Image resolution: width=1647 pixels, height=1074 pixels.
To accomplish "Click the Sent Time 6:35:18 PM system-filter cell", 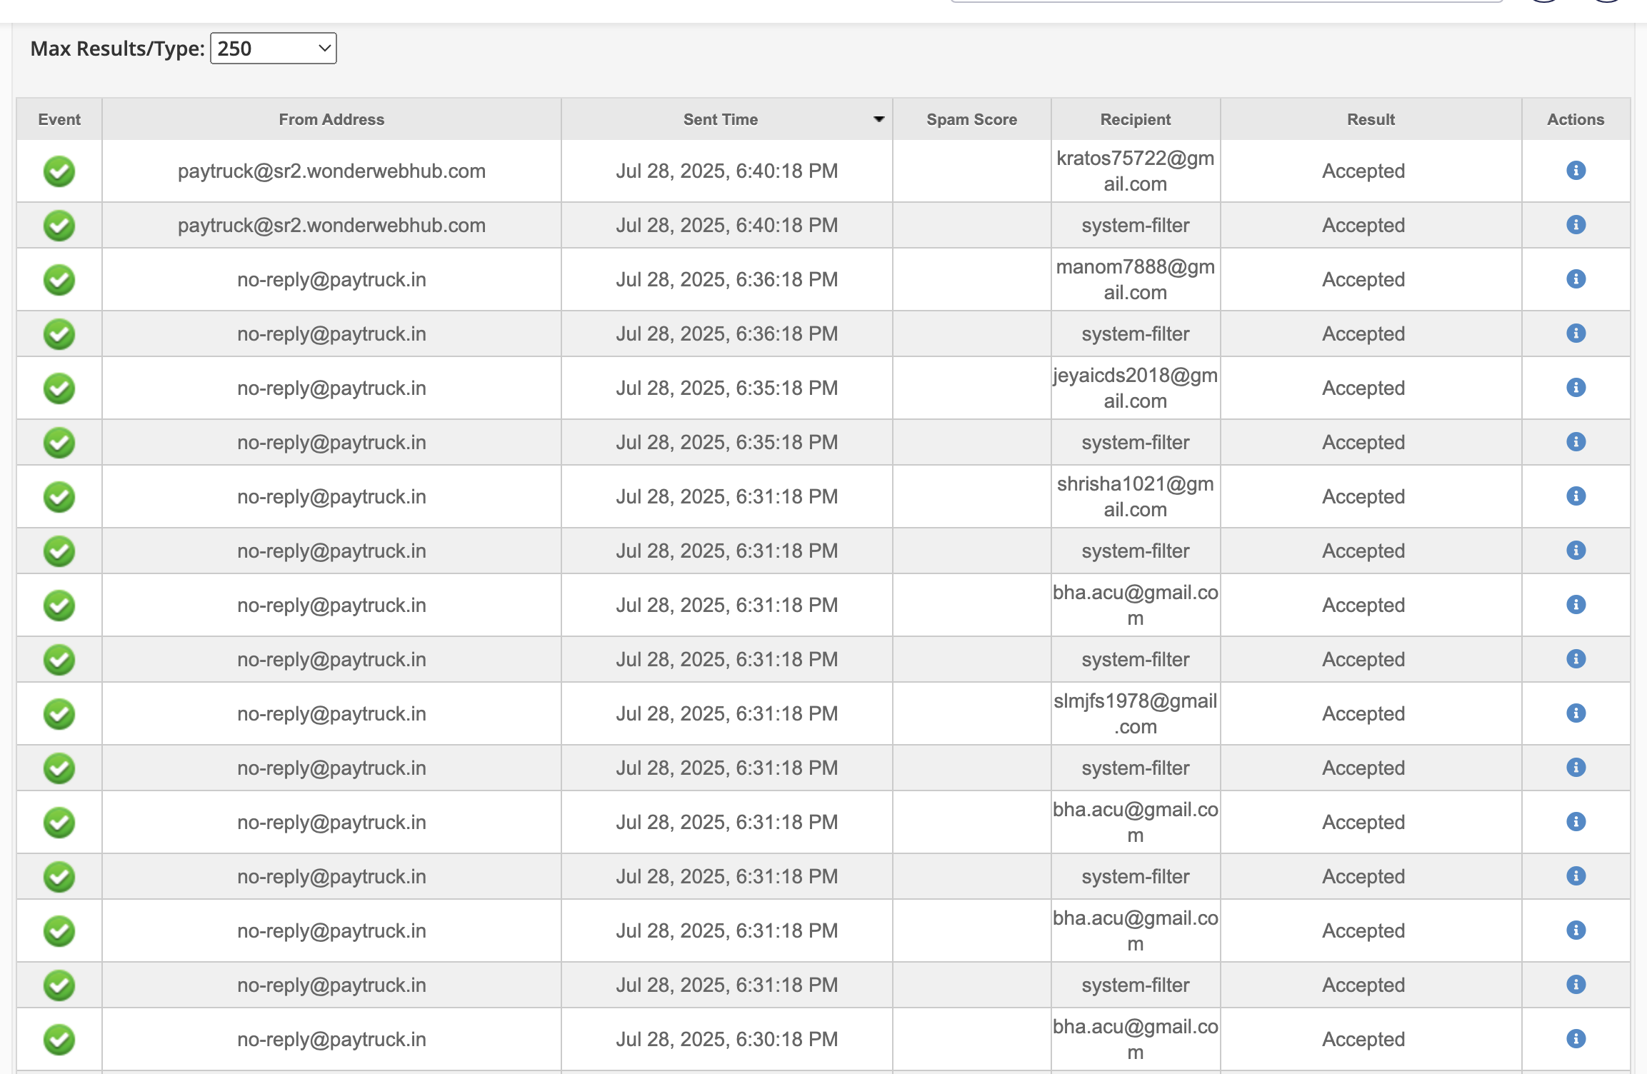I will (x=726, y=443).
